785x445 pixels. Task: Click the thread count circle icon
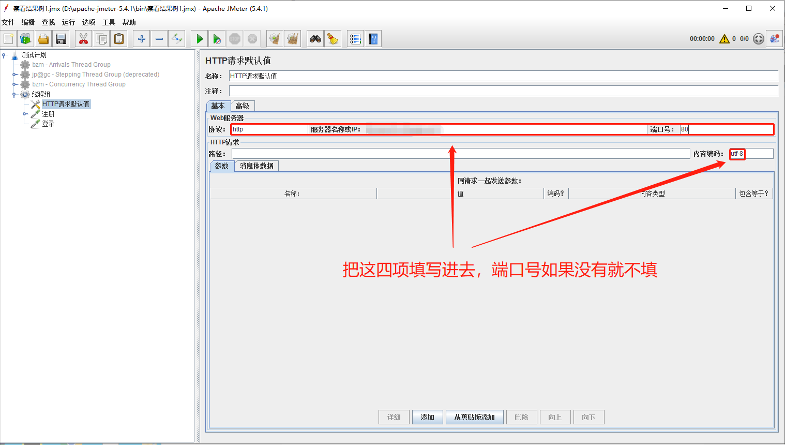coord(759,39)
